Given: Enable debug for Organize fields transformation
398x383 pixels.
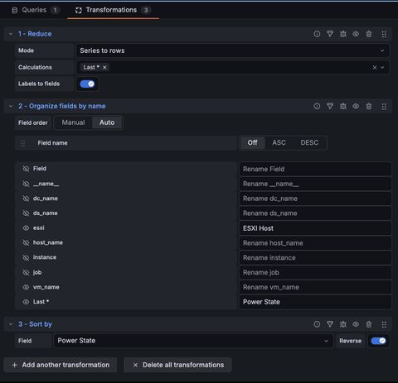Looking at the screenshot, I should (343, 106).
